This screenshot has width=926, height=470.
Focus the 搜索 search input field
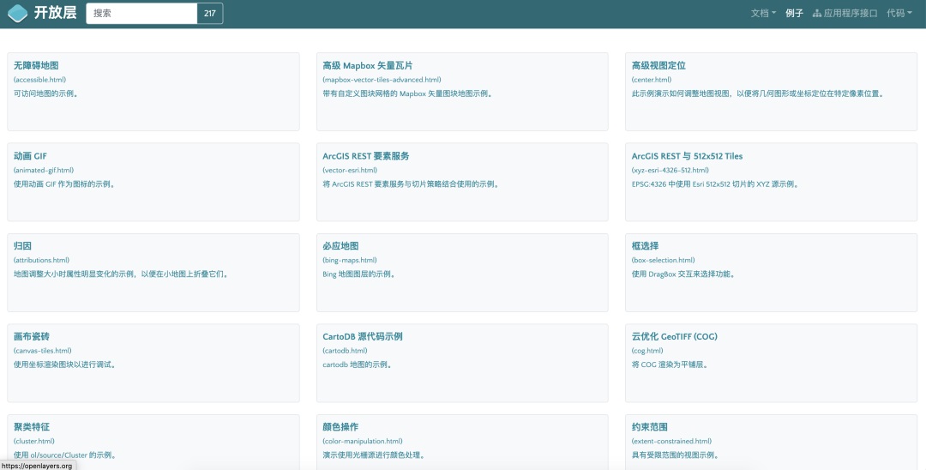click(141, 14)
